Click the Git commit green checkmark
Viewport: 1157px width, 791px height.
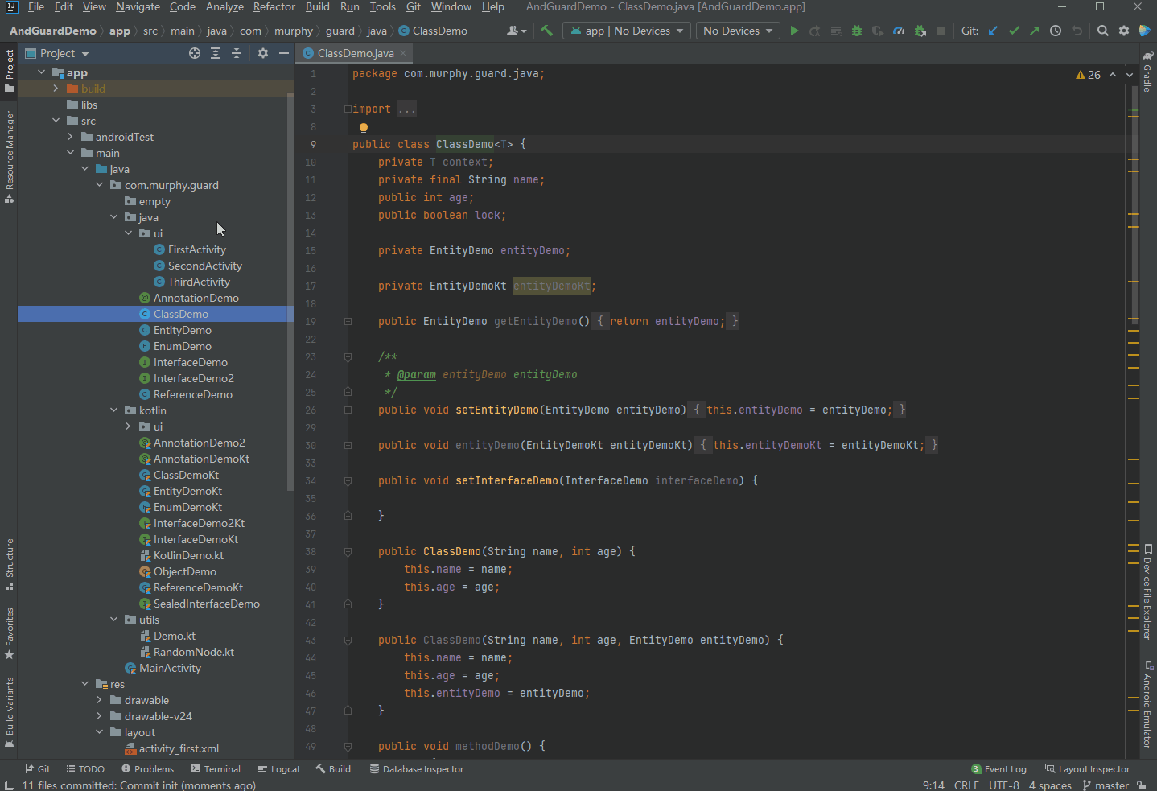(x=1014, y=31)
